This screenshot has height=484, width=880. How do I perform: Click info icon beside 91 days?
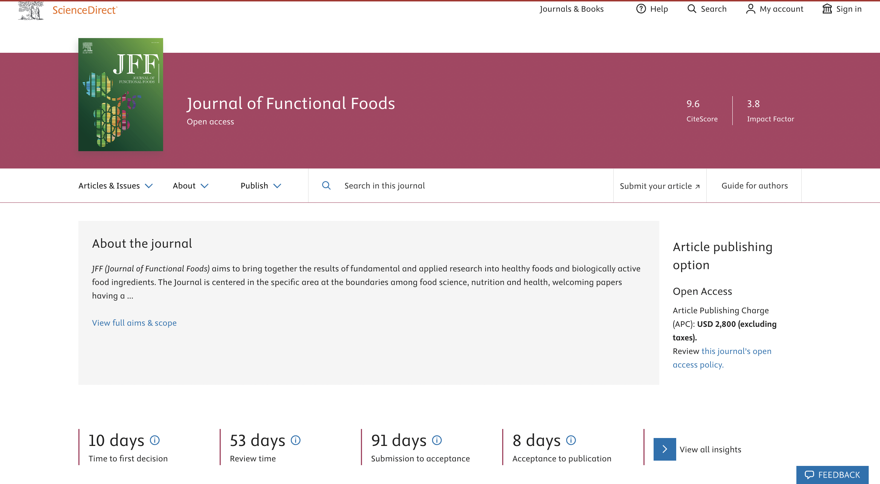point(437,440)
